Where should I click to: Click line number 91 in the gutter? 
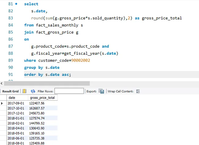click(x=11, y=74)
